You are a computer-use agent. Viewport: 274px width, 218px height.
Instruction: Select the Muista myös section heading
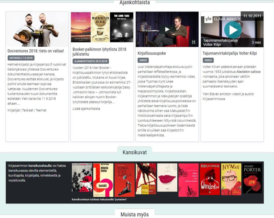pos(135,215)
